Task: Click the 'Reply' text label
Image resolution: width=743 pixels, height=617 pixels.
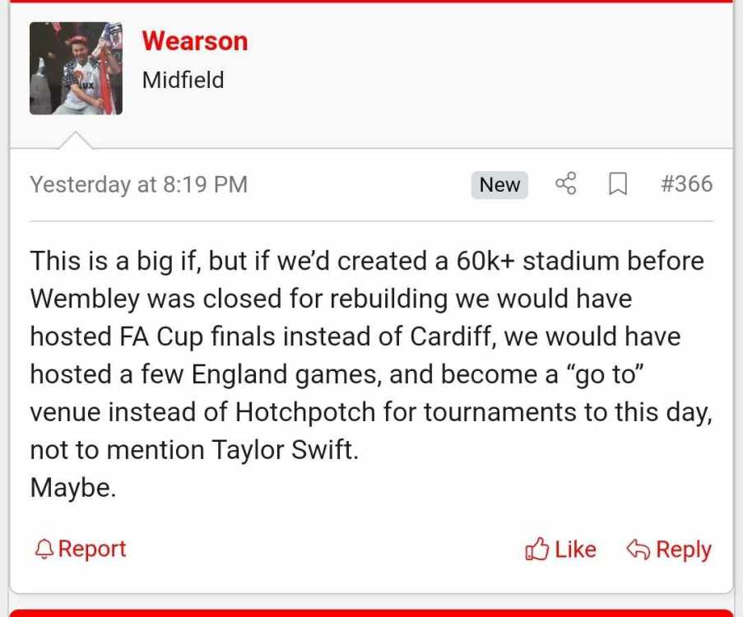Action: pos(684,550)
